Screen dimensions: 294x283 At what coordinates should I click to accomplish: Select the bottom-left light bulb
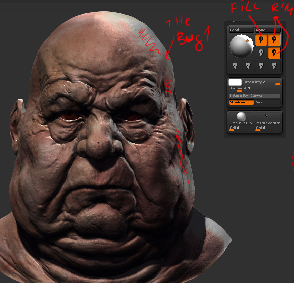(x=235, y=66)
